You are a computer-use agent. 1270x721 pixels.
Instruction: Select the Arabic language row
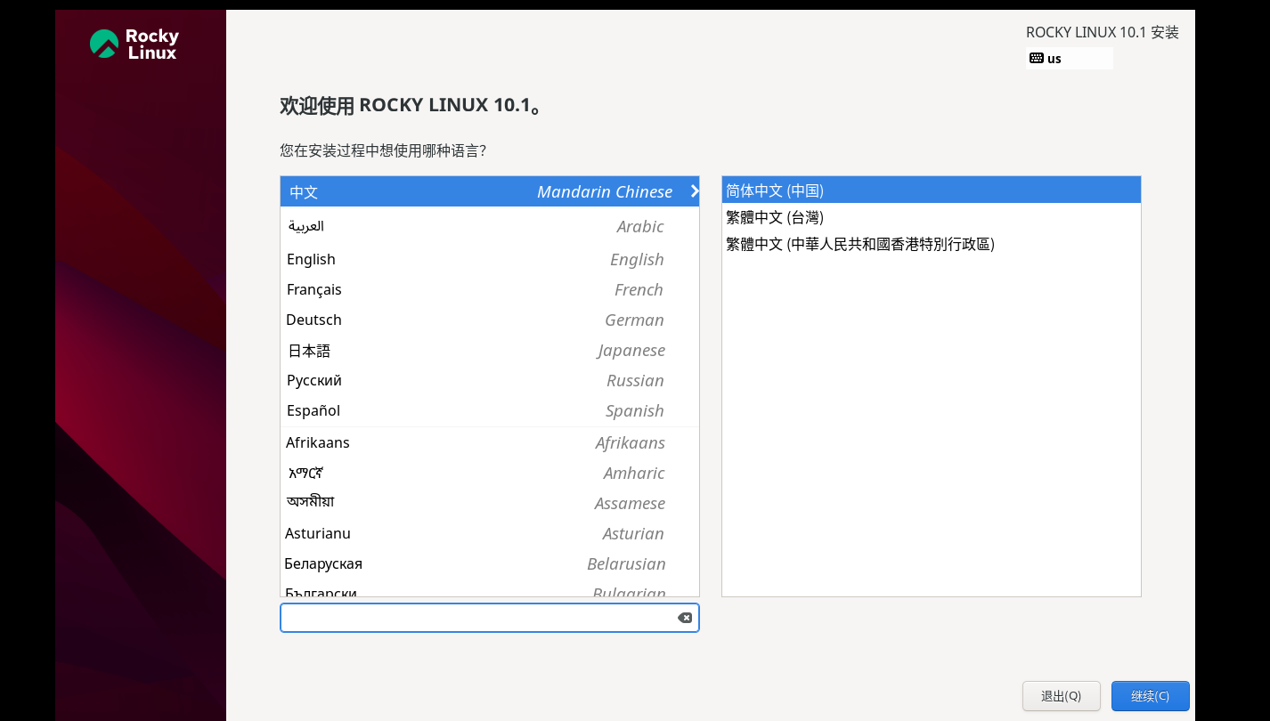(x=490, y=226)
